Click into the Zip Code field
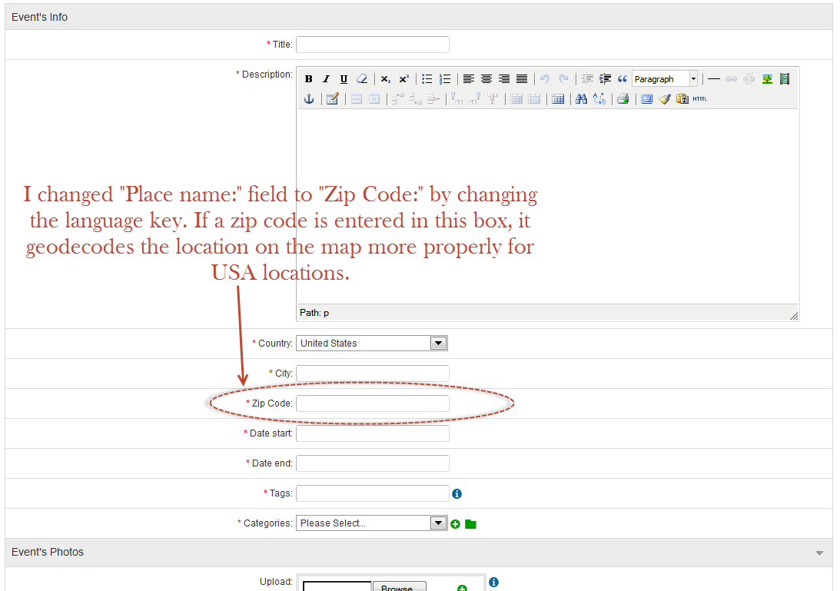840x591 pixels. coord(373,403)
